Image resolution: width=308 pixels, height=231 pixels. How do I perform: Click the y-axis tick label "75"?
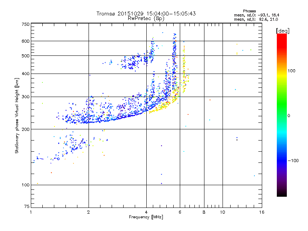point(27,206)
